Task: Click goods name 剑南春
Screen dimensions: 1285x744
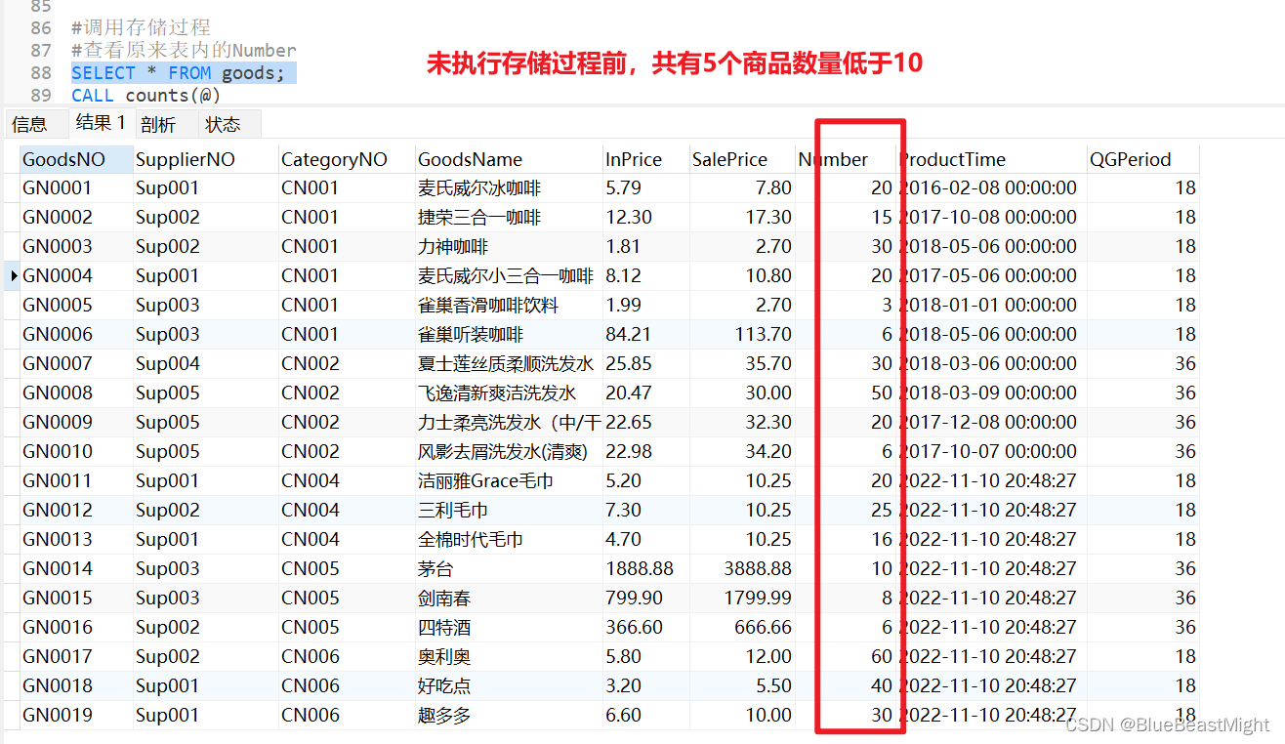Action: click(x=444, y=598)
